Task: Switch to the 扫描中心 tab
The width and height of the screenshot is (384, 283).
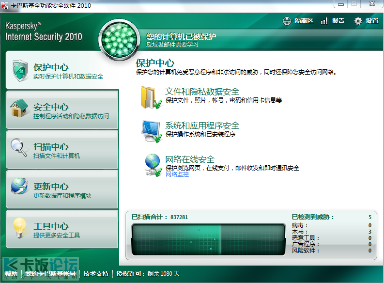Action: pyautogui.click(x=62, y=149)
